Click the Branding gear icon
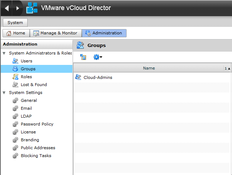 [15, 140]
